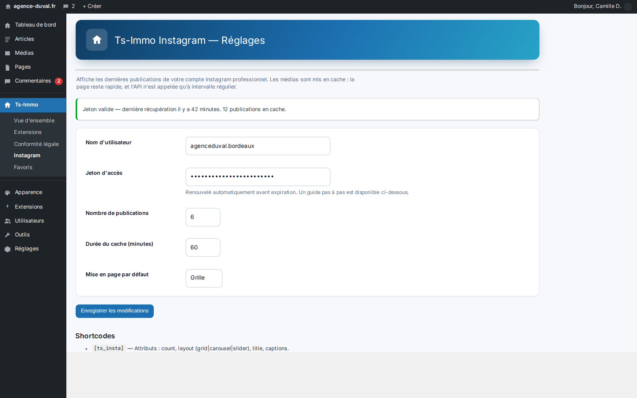The image size is (637, 398).
Task: Click the Médias icon in sidebar
Action: click(8, 53)
